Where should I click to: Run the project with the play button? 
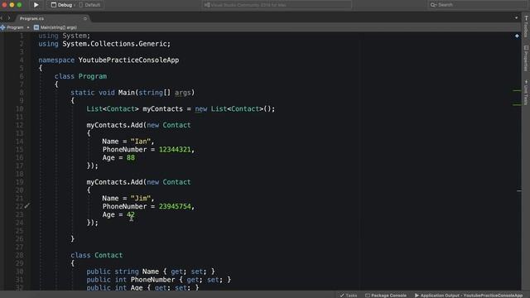[36, 5]
